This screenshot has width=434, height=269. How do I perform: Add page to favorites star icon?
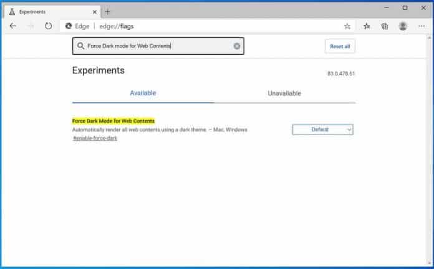tap(347, 26)
